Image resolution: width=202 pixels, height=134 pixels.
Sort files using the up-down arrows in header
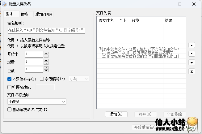123,20
